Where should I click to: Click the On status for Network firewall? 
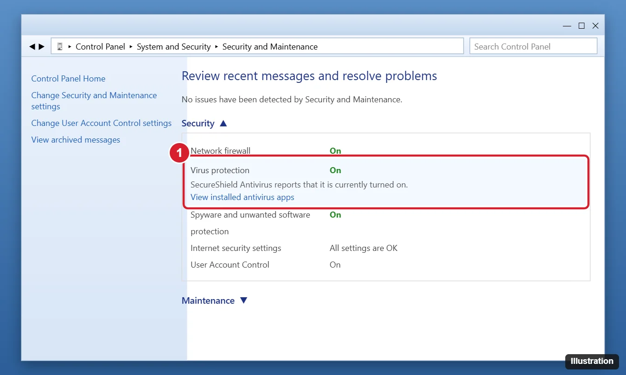335,151
